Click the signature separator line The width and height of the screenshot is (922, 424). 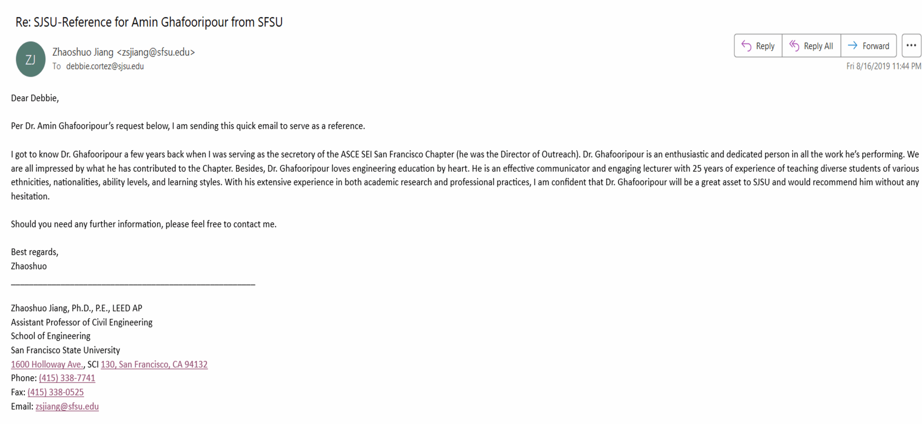(x=133, y=284)
